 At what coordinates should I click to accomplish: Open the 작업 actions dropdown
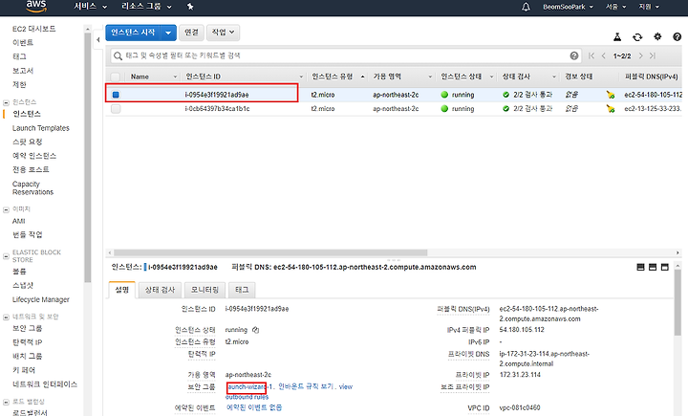tap(223, 33)
